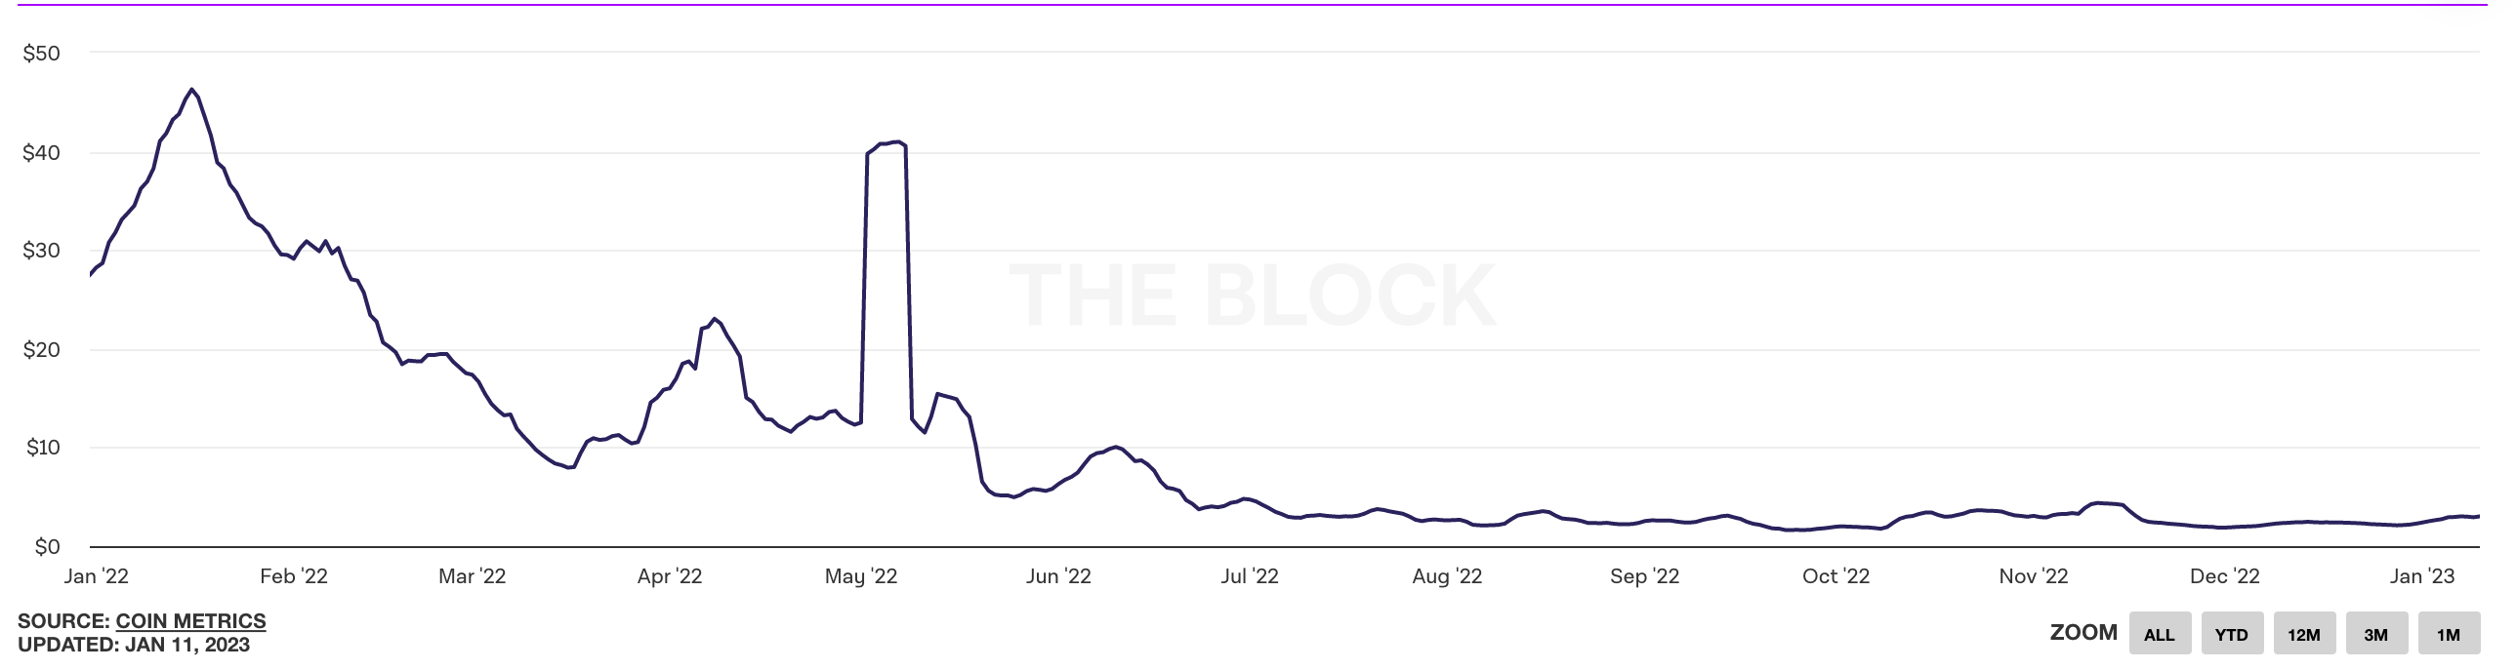
Task: Click the ZOOM label beside range buttons
Action: (2083, 632)
